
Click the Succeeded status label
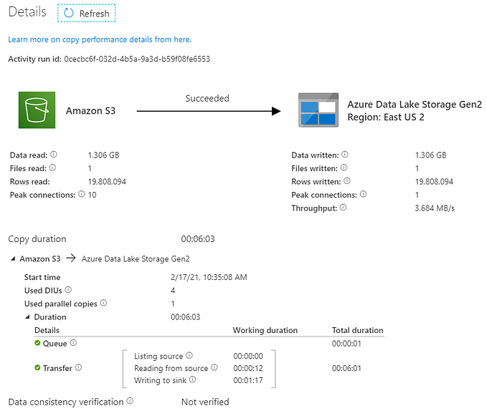[207, 98]
